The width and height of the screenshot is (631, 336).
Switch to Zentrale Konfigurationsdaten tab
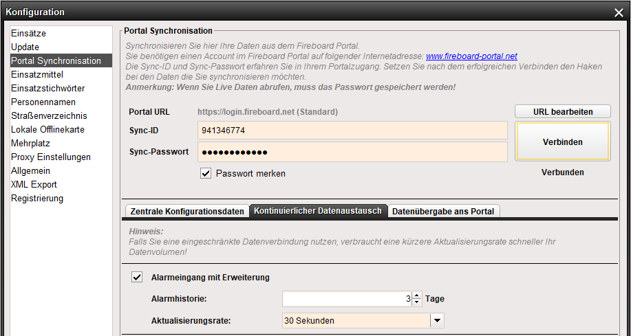pyautogui.click(x=186, y=212)
